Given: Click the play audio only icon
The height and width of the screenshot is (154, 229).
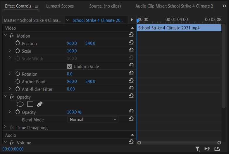Looking at the screenshot, I should coord(207,149).
